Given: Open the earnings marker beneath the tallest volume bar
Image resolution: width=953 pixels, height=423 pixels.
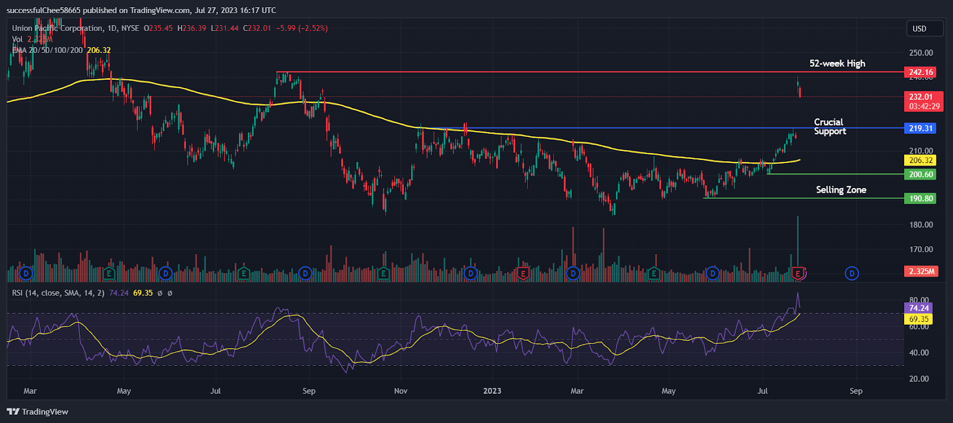Looking at the screenshot, I should pos(798,274).
